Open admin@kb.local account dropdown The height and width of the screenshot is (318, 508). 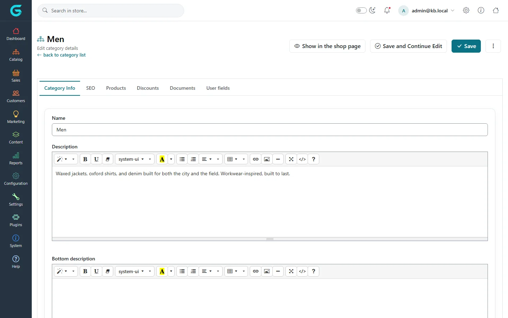point(427,11)
